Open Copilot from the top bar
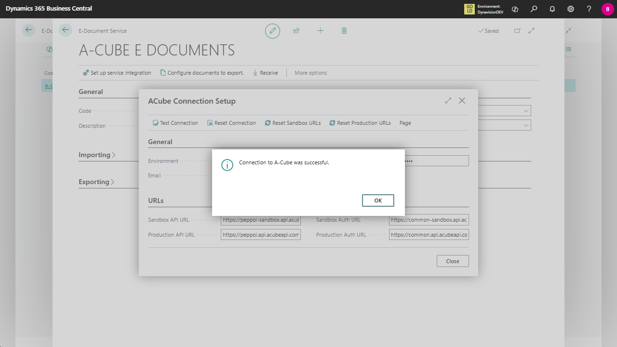The image size is (617, 347). tap(515, 9)
